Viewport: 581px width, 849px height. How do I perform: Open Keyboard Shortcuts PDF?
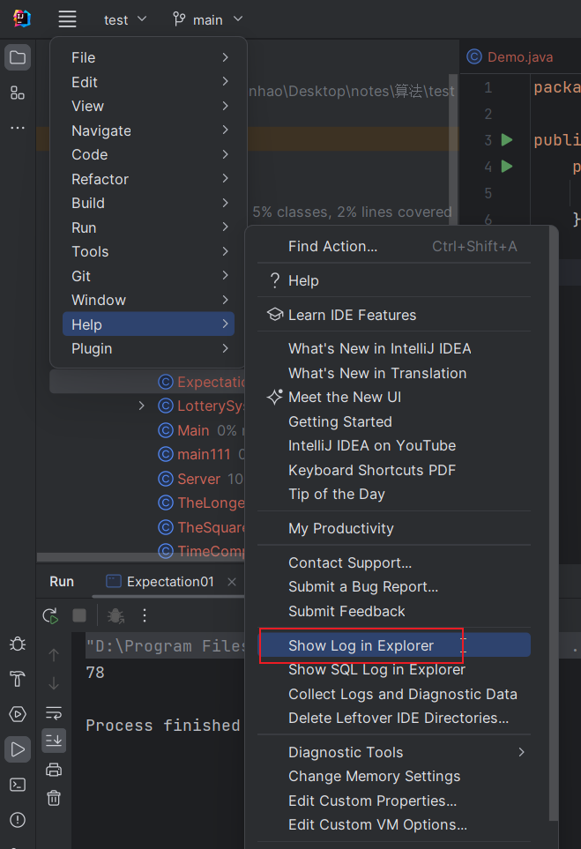[x=393, y=470]
